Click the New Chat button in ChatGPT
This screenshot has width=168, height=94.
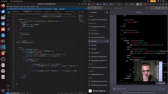tap(96, 13)
